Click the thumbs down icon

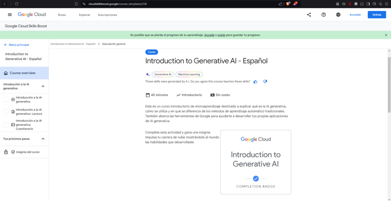265,81
